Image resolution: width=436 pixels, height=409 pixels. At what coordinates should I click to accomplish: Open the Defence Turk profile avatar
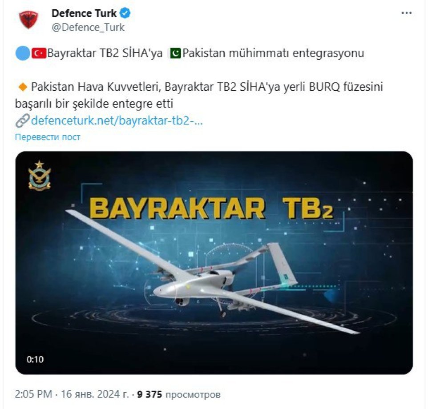click(x=28, y=20)
